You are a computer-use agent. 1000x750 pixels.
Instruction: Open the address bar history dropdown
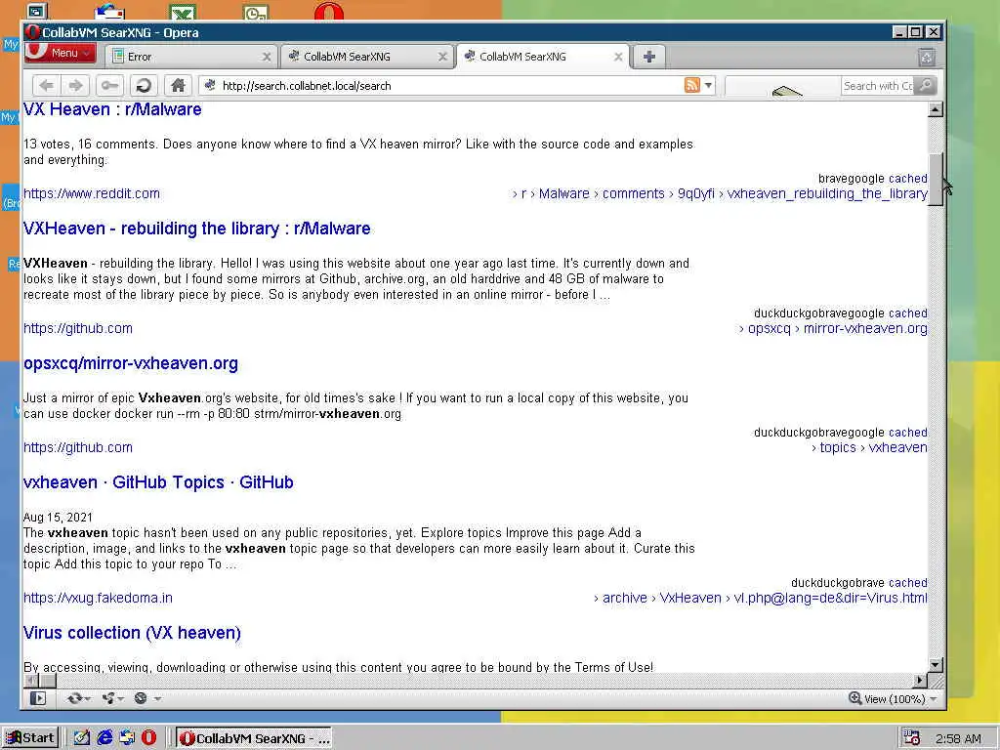[x=708, y=86]
